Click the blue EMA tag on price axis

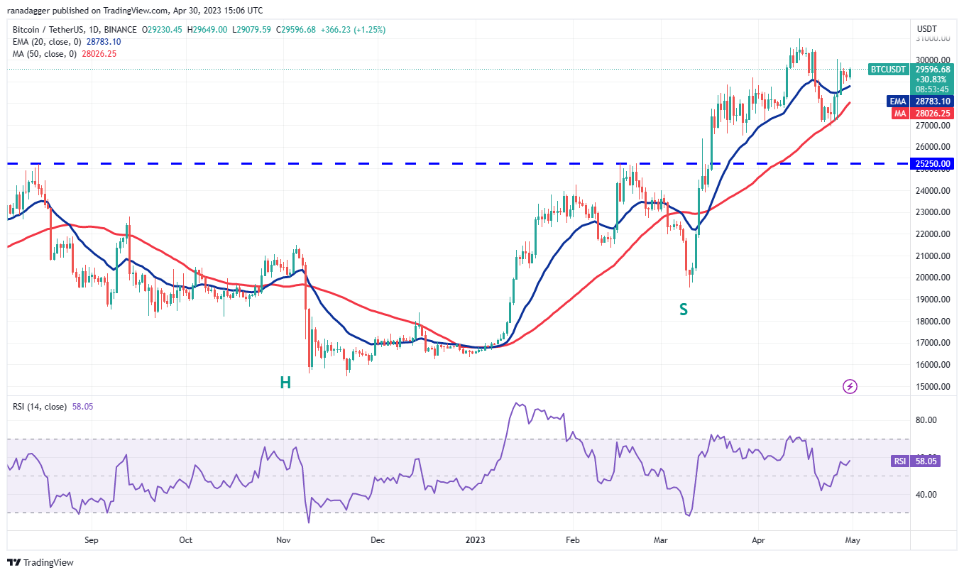tap(899, 102)
